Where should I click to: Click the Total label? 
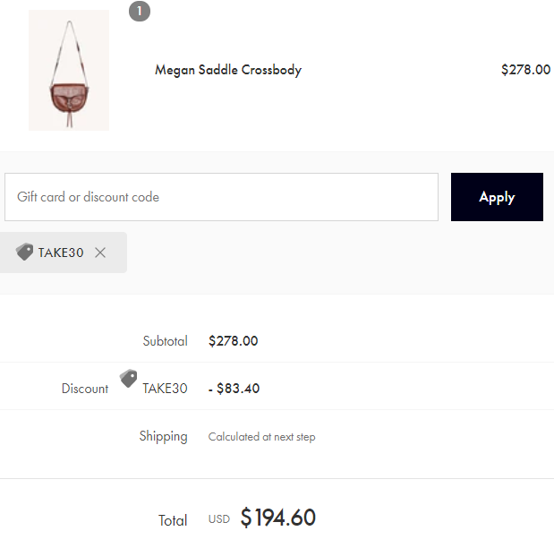pyautogui.click(x=173, y=520)
